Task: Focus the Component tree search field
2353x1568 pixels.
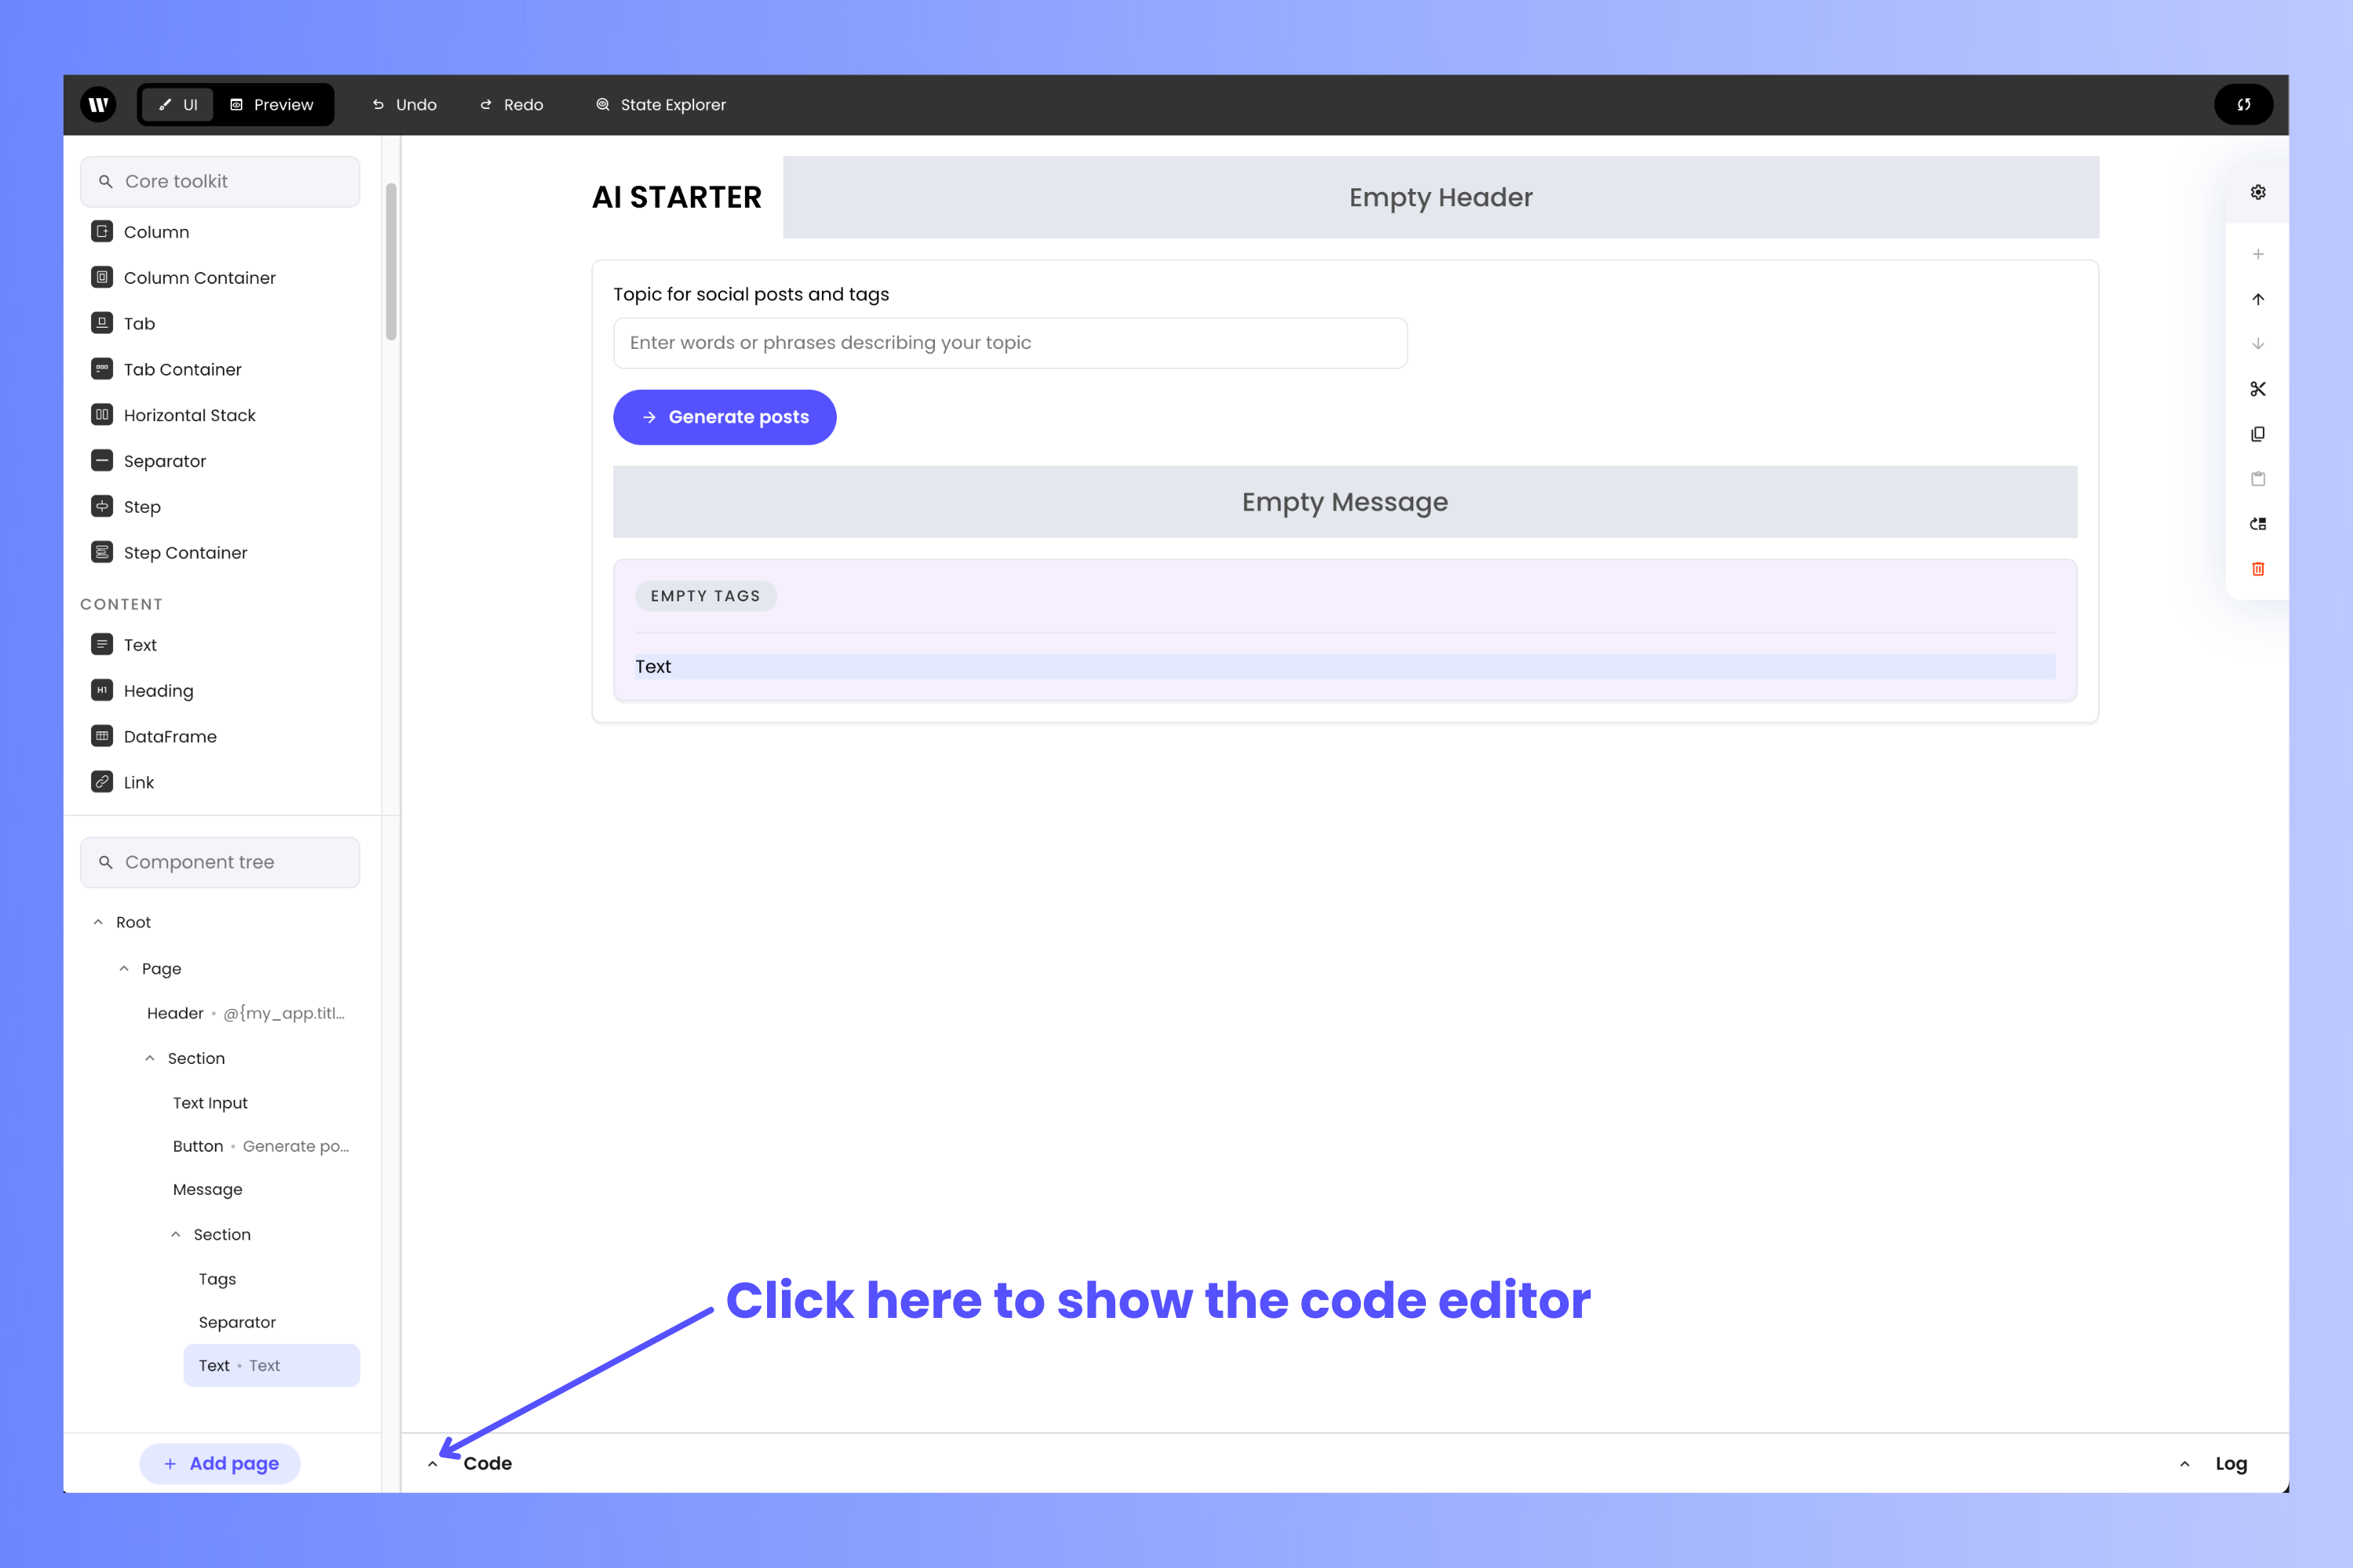Action: pos(220,862)
